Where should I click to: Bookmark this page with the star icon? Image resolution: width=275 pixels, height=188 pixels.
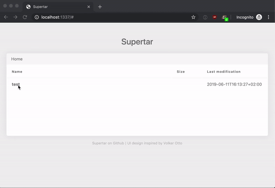[193, 17]
